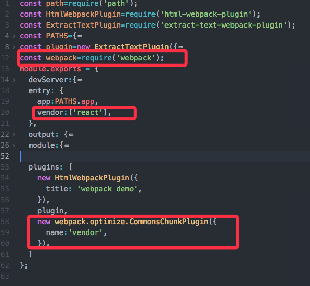Click fold ellipsis after output: {
310x286 pixels.
tap(71, 135)
